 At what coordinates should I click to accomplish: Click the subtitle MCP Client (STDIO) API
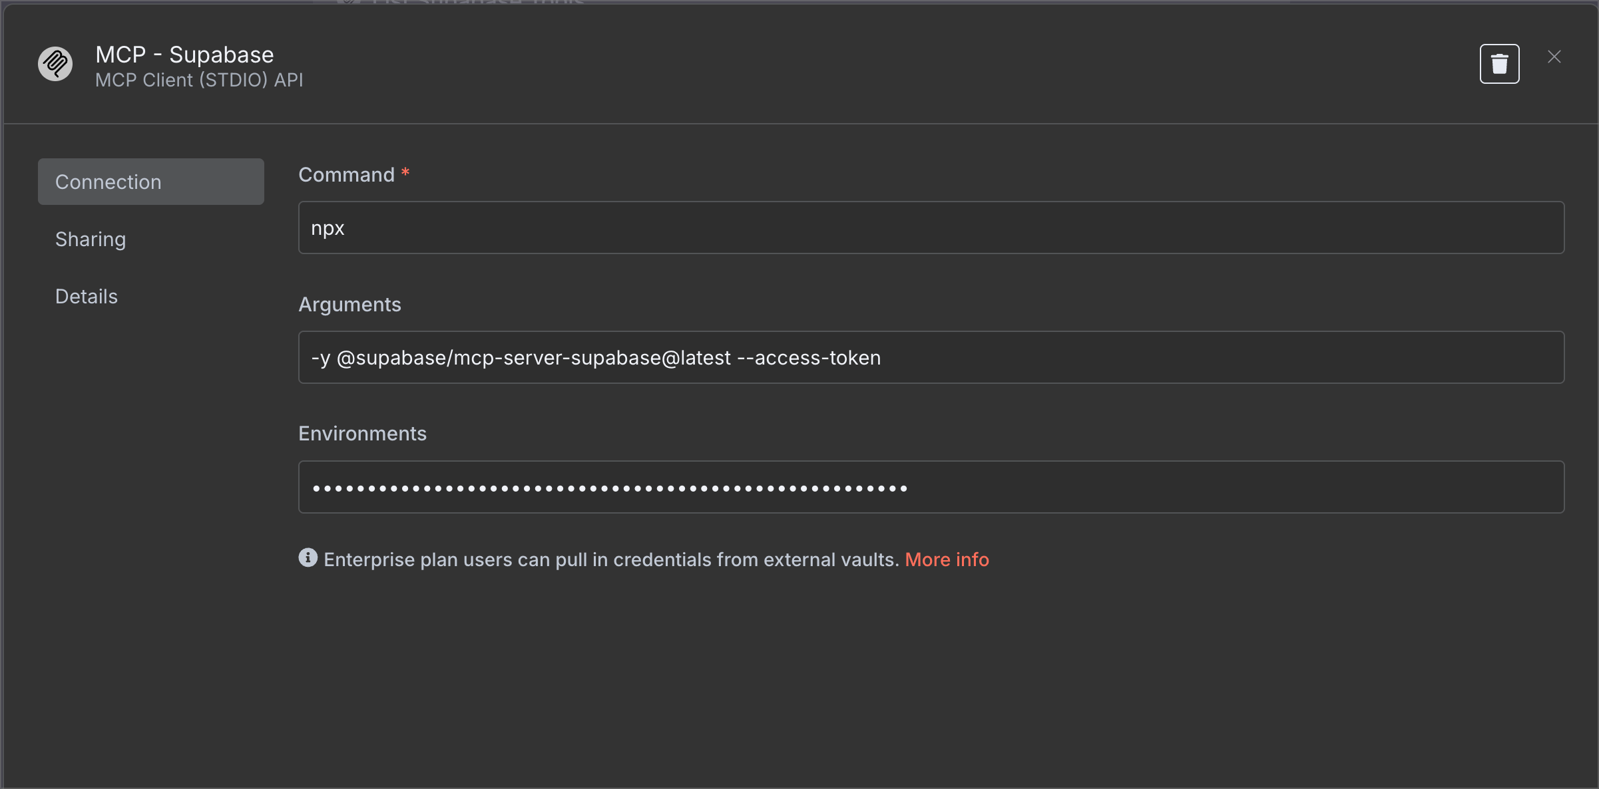coord(199,80)
